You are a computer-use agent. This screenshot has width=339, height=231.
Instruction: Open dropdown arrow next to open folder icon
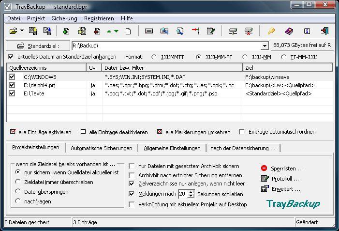(x=22, y=31)
